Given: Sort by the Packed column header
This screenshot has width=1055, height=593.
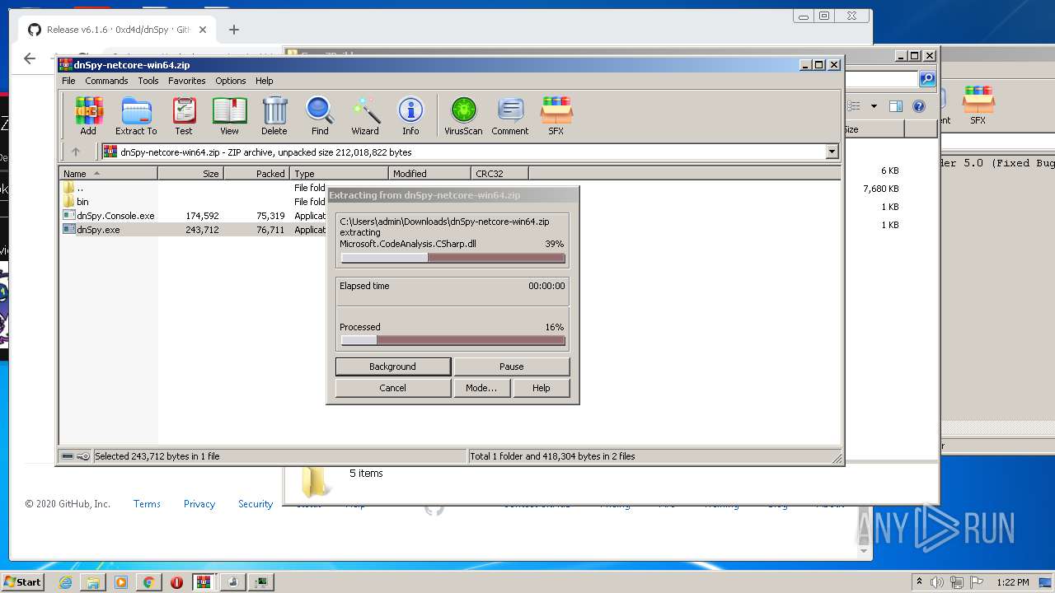Looking at the screenshot, I should coord(257,174).
